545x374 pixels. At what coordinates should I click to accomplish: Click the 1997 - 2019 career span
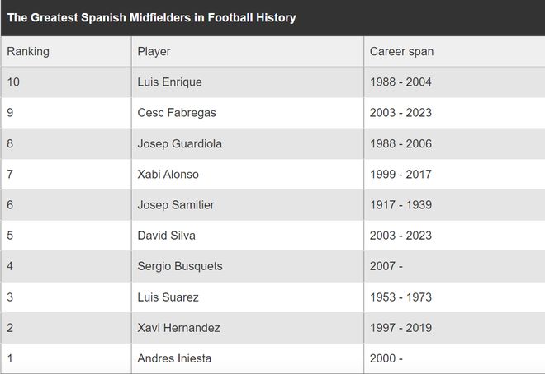click(400, 328)
